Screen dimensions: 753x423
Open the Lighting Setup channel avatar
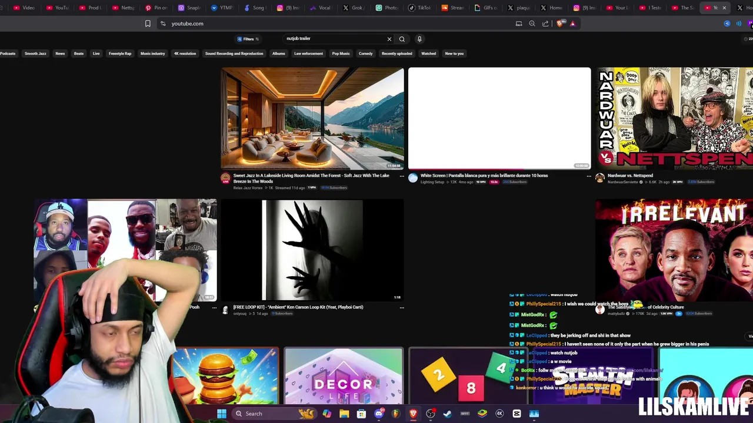click(413, 178)
